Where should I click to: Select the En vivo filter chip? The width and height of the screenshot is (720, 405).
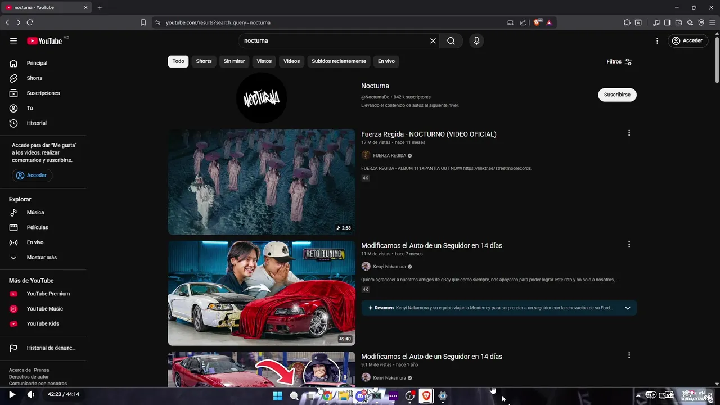click(x=386, y=61)
